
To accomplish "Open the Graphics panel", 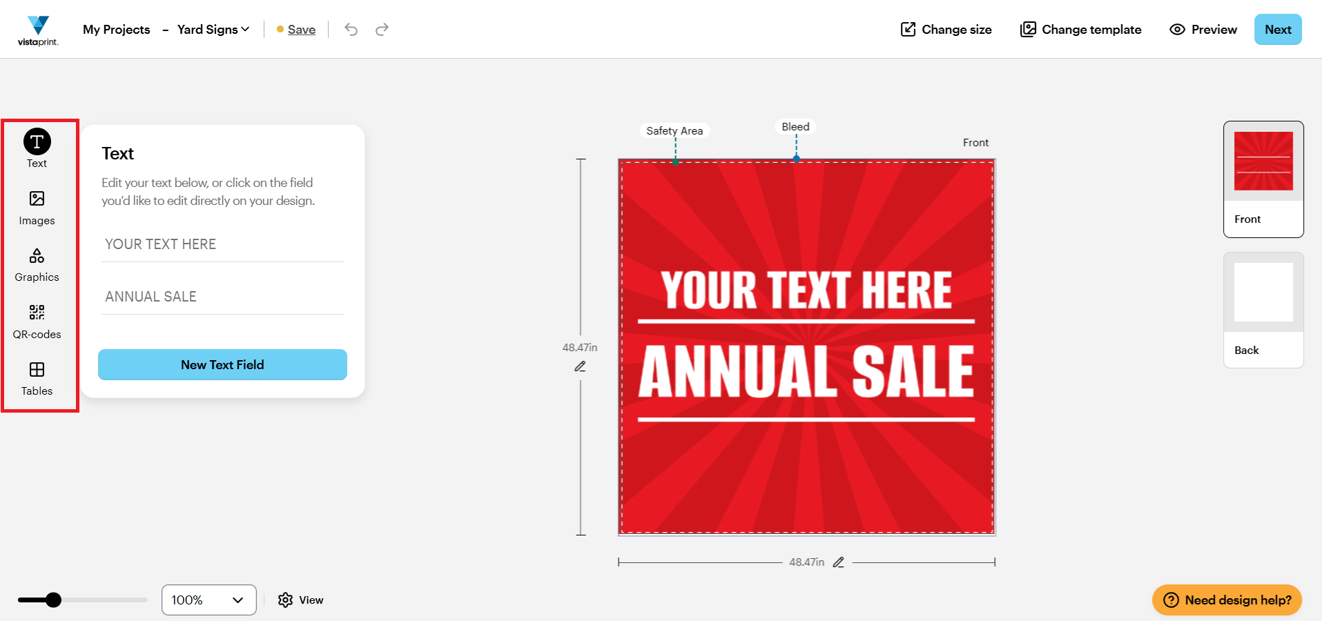I will (x=37, y=266).
